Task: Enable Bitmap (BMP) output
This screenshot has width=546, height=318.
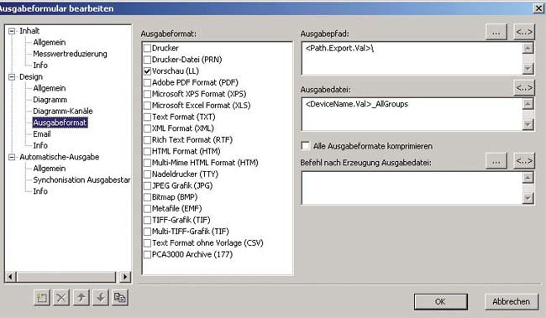Action: point(147,197)
